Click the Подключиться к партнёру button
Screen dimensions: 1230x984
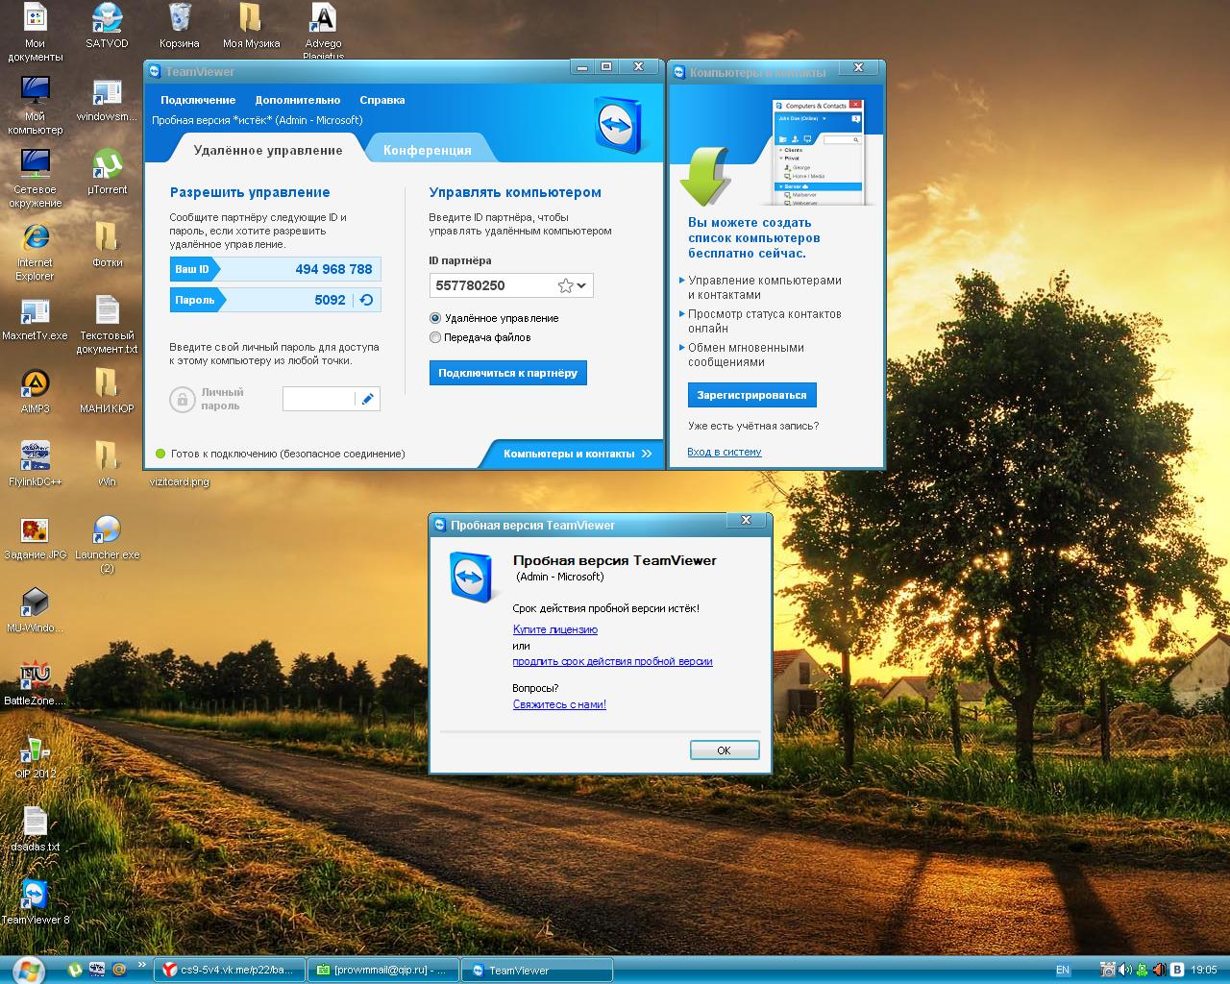click(x=508, y=373)
